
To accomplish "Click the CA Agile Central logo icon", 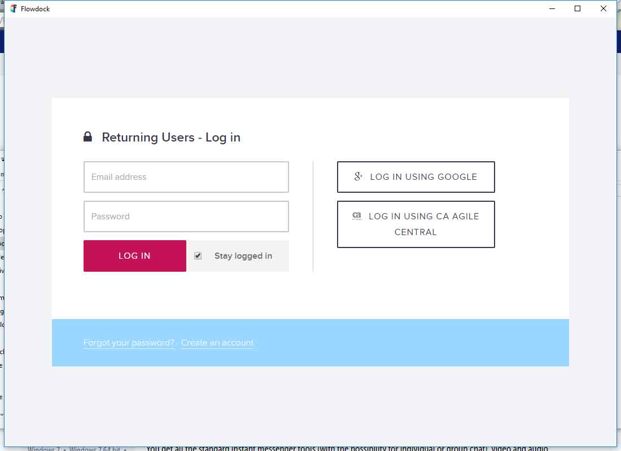I will 357,216.
